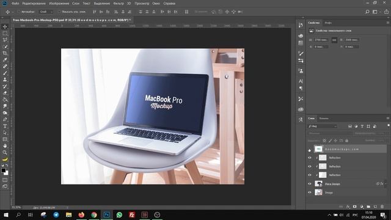Select the Type tool
The image size is (391, 220).
tap(5, 126)
